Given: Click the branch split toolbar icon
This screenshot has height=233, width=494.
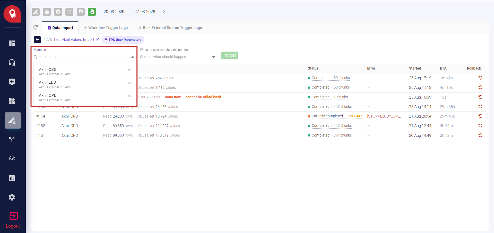Looking at the screenshot, I should (69, 12).
